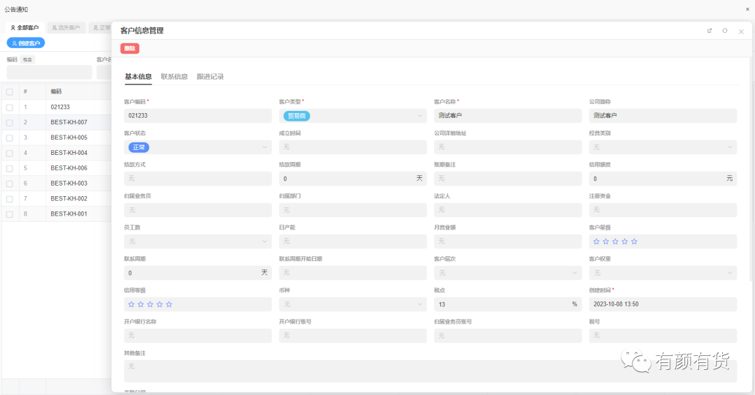Open the 跟进记录 tab

click(210, 77)
